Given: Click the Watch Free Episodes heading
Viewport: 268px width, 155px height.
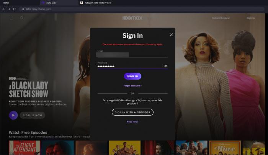Looking at the screenshot, I should 28,133.
